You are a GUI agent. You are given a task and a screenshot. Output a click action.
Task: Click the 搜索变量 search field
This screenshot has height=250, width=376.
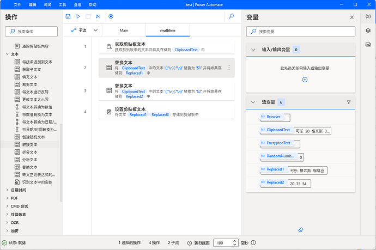point(301,32)
